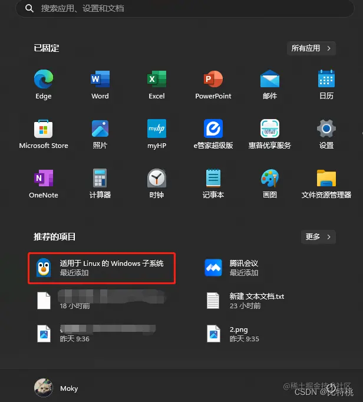
Task: Open the blurred file from 18 小时前
Action: coord(101,301)
